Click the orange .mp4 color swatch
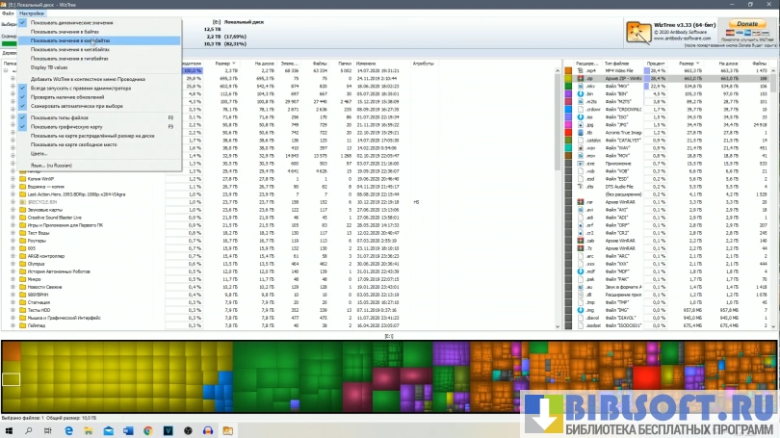The image size is (780, 438). click(x=568, y=71)
